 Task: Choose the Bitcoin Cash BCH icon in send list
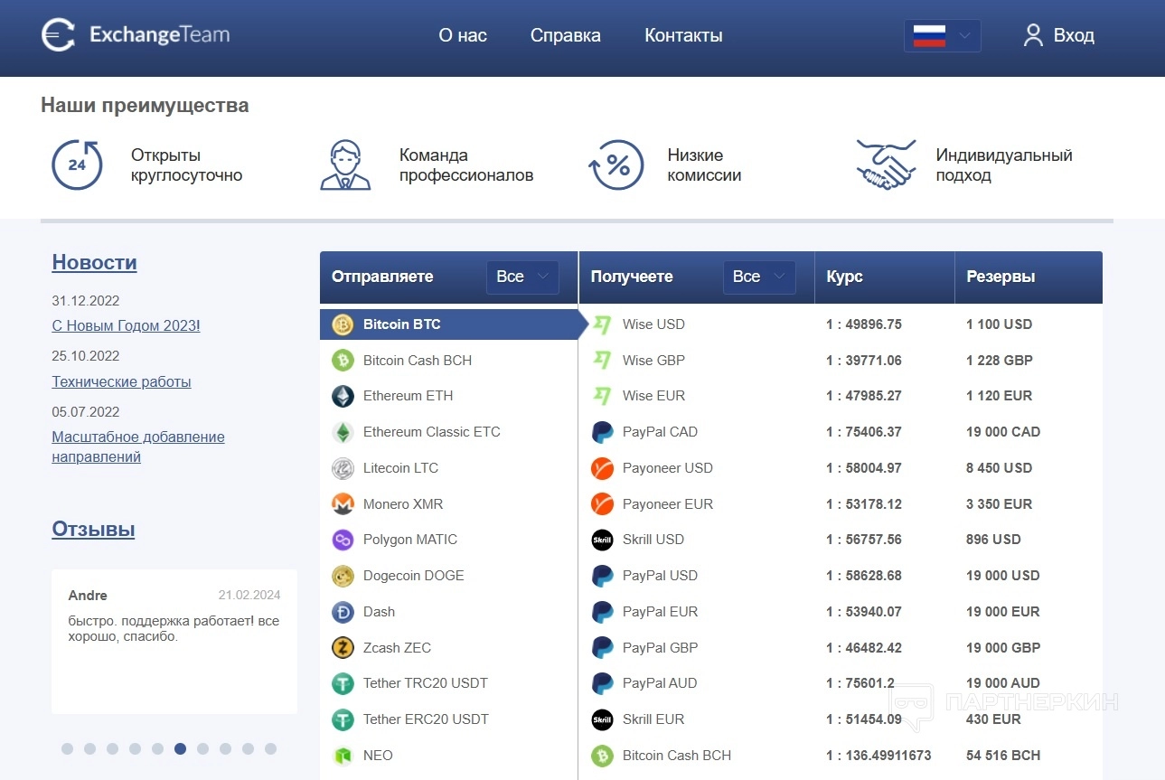(343, 361)
